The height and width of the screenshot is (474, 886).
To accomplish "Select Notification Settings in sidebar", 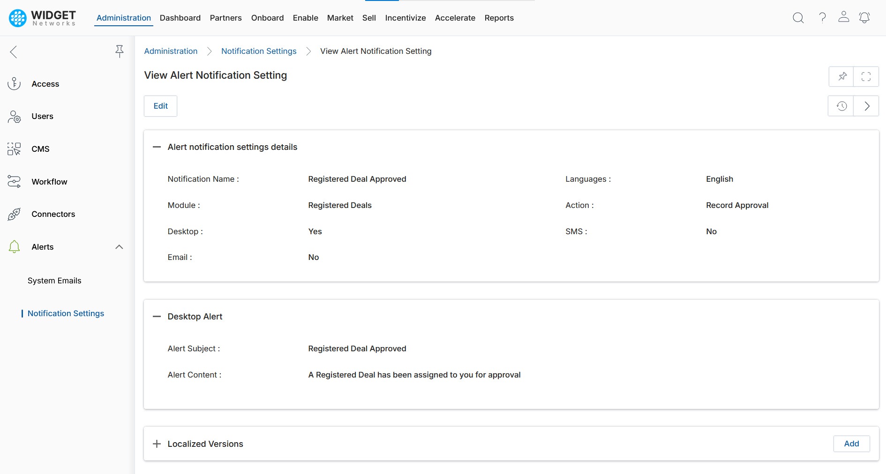I will [x=66, y=313].
